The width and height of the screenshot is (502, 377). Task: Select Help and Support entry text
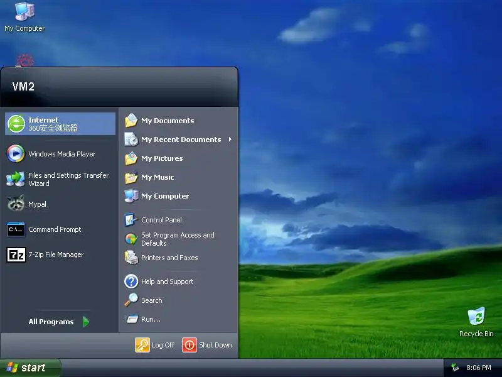167,281
